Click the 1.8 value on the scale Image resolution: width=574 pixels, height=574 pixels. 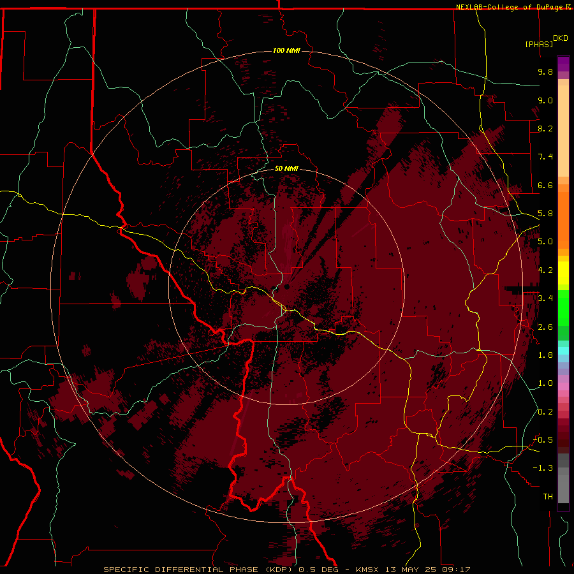coord(545,355)
